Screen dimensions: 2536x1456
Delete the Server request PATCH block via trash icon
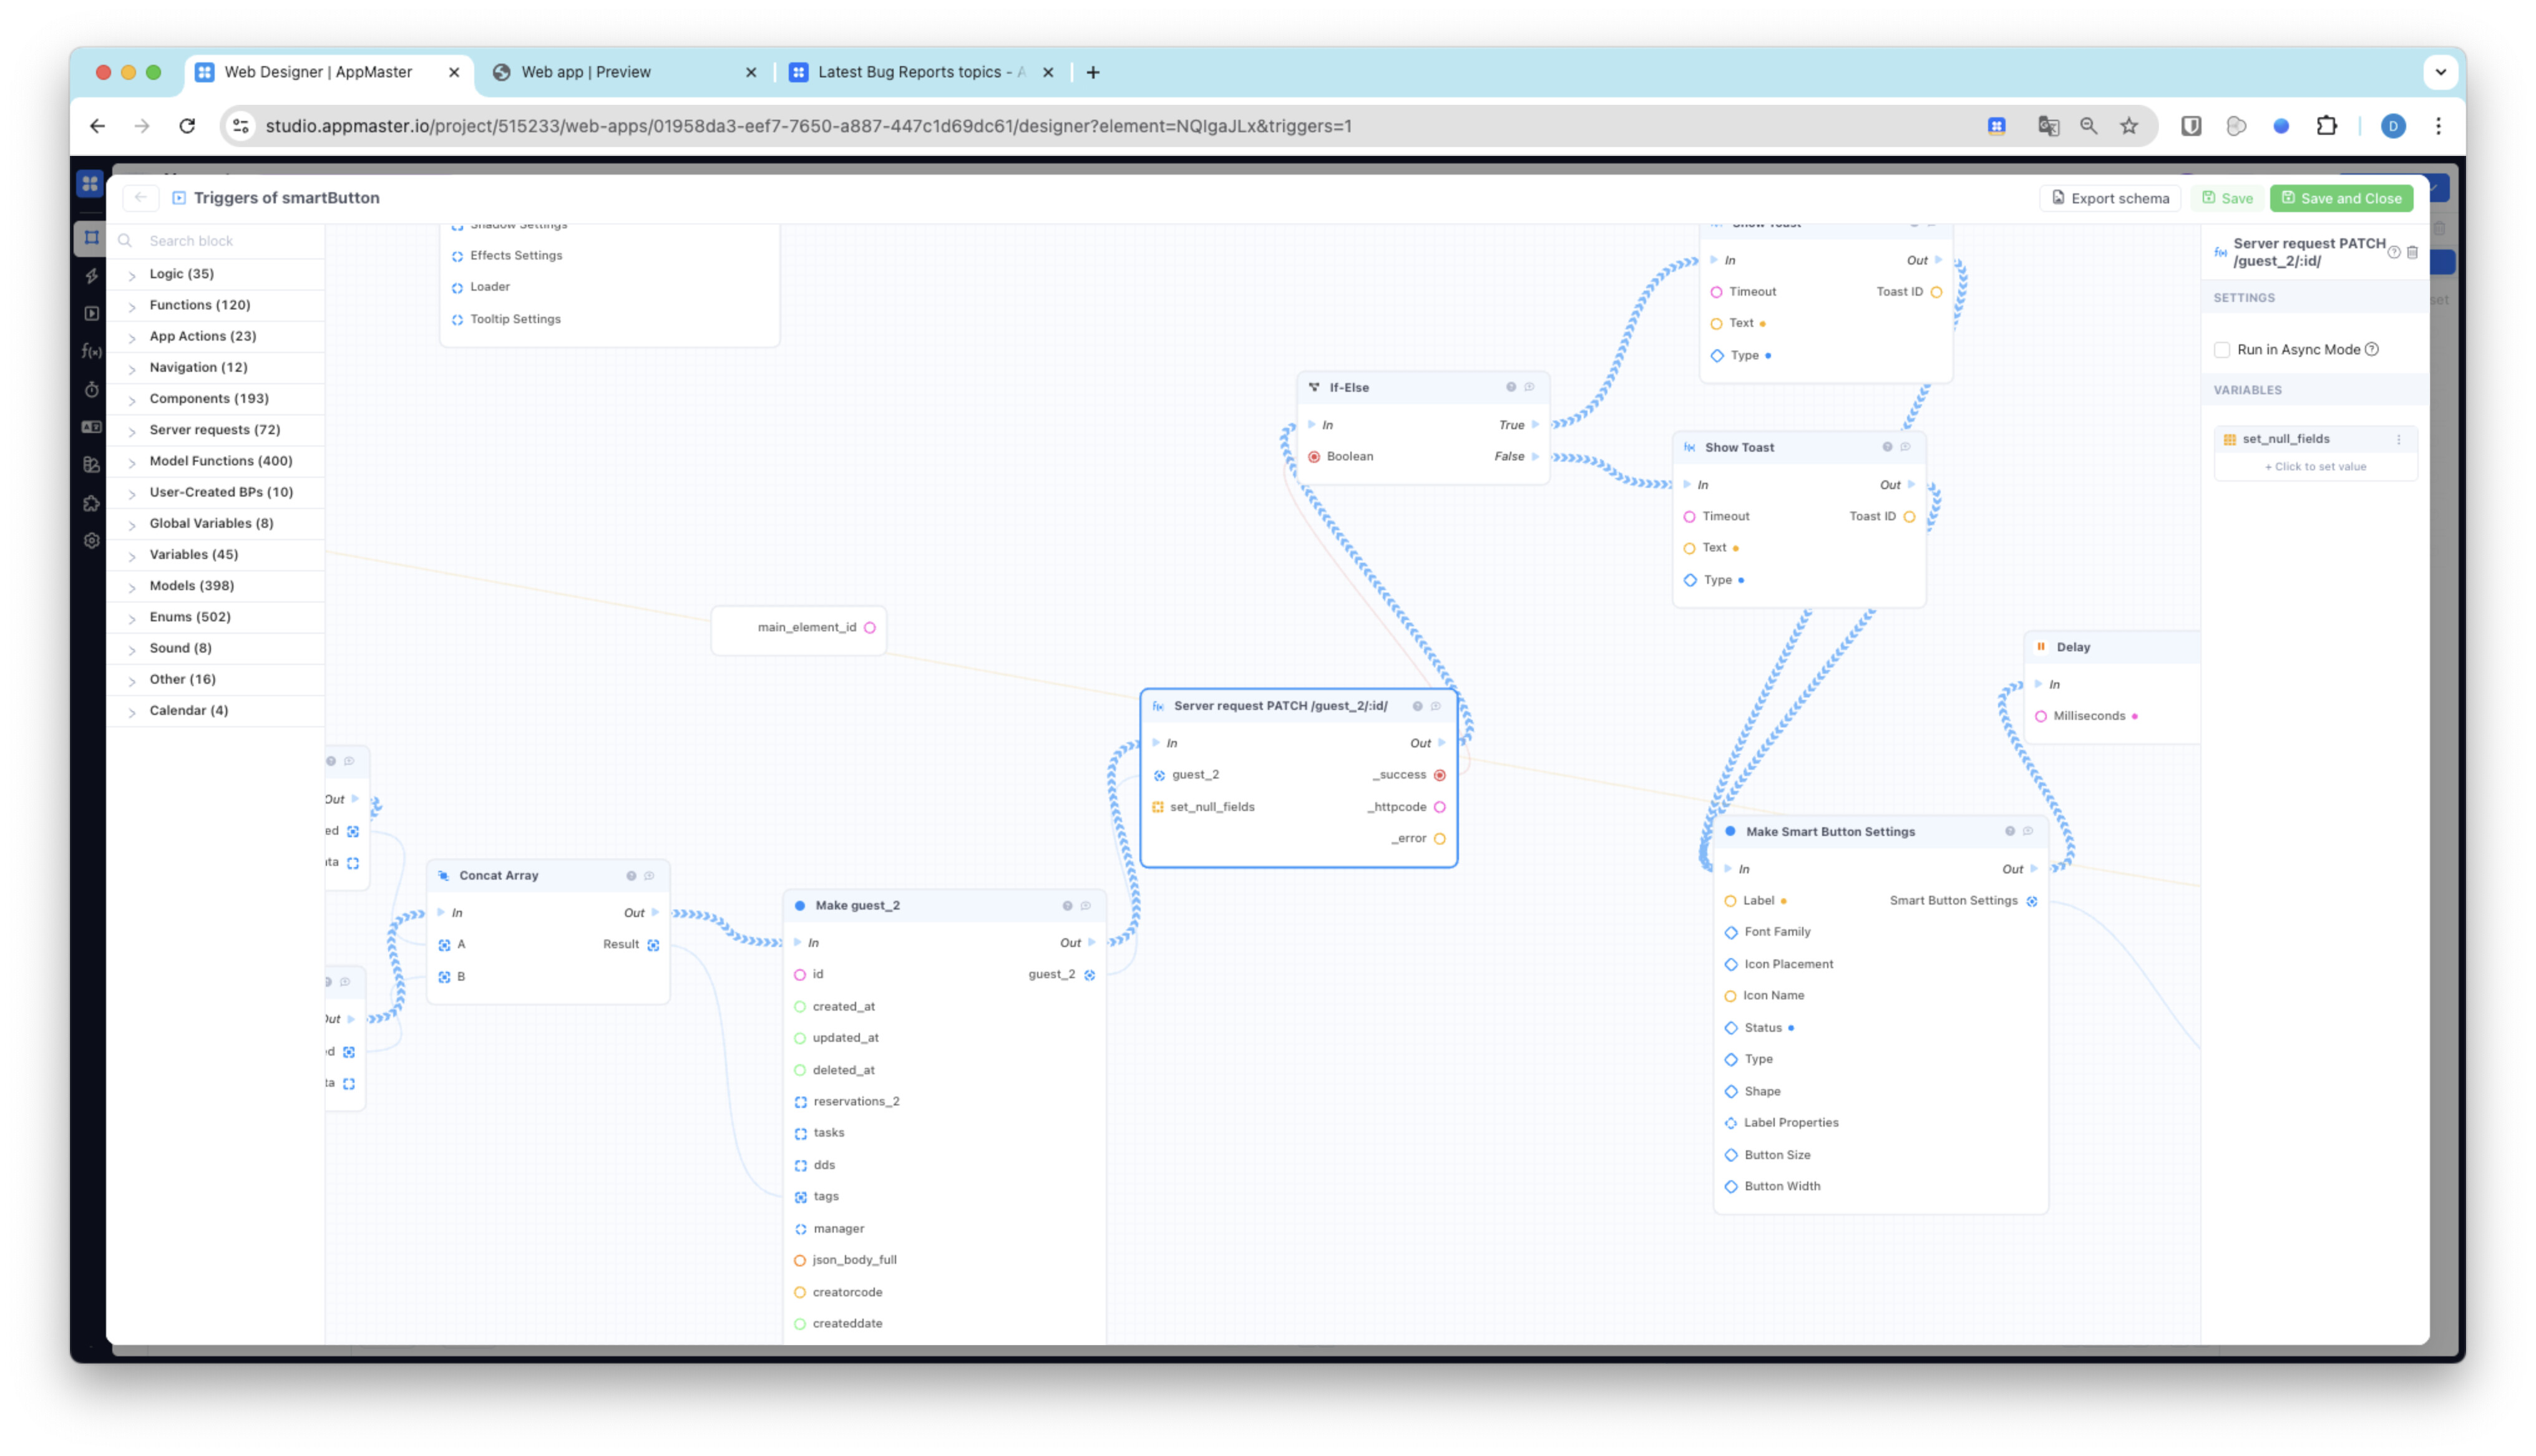click(x=2412, y=252)
